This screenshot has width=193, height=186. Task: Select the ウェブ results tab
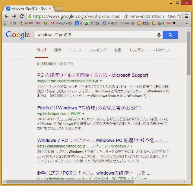[x=42, y=50]
